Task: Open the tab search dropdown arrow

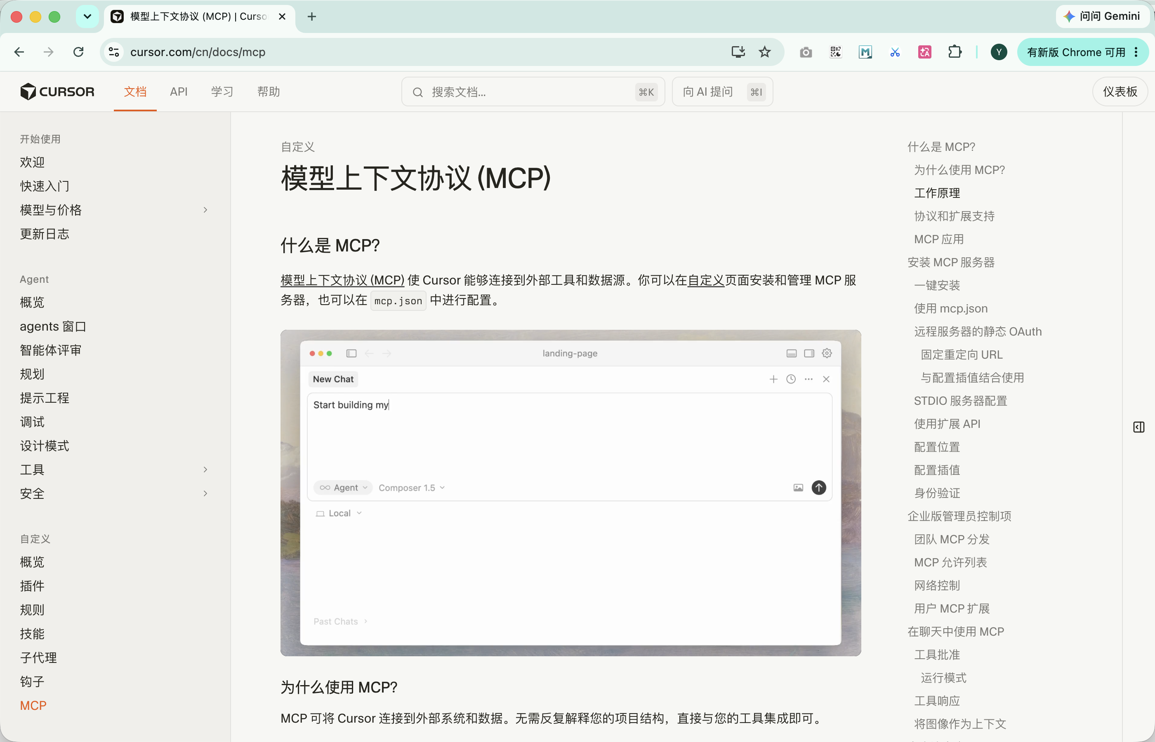Action: click(x=87, y=16)
